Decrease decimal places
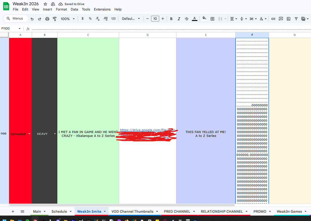 pyautogui.click(x=97, y=19)
